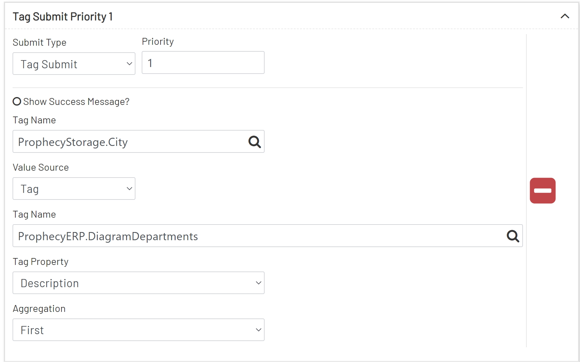The width and height of the screenshot is (580, 362).
Task: Open the Tag Property dropdown showing Description
Action: point(138,282)
